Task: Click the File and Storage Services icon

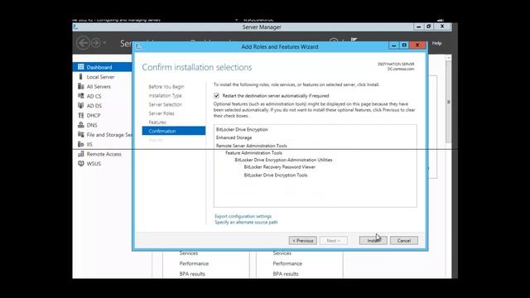Action: pos(81,134)
